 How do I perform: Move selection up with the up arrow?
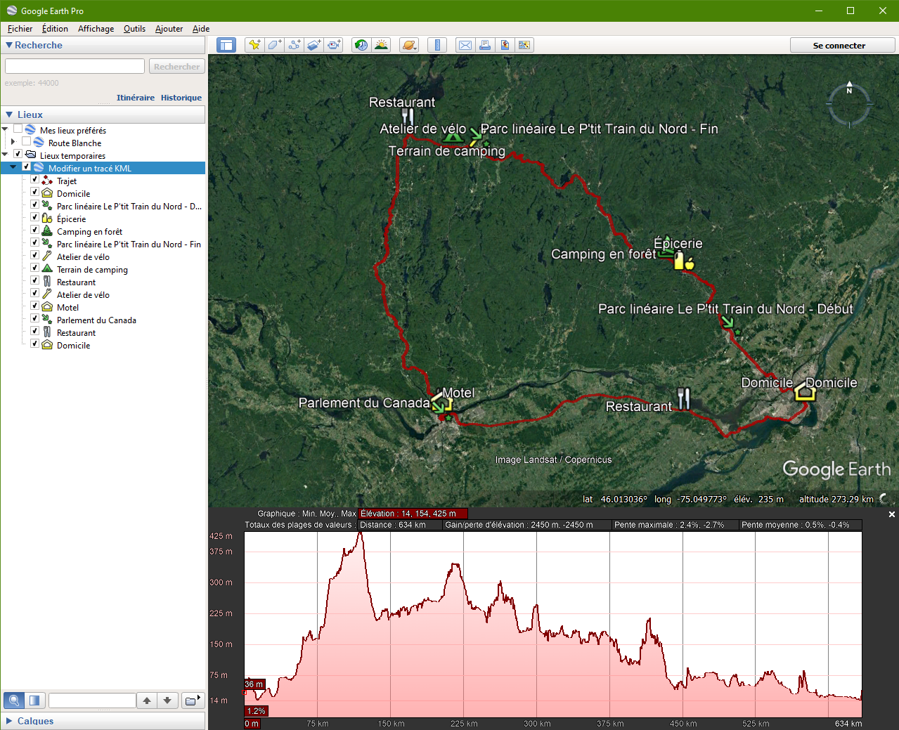[x=147, y=700]
